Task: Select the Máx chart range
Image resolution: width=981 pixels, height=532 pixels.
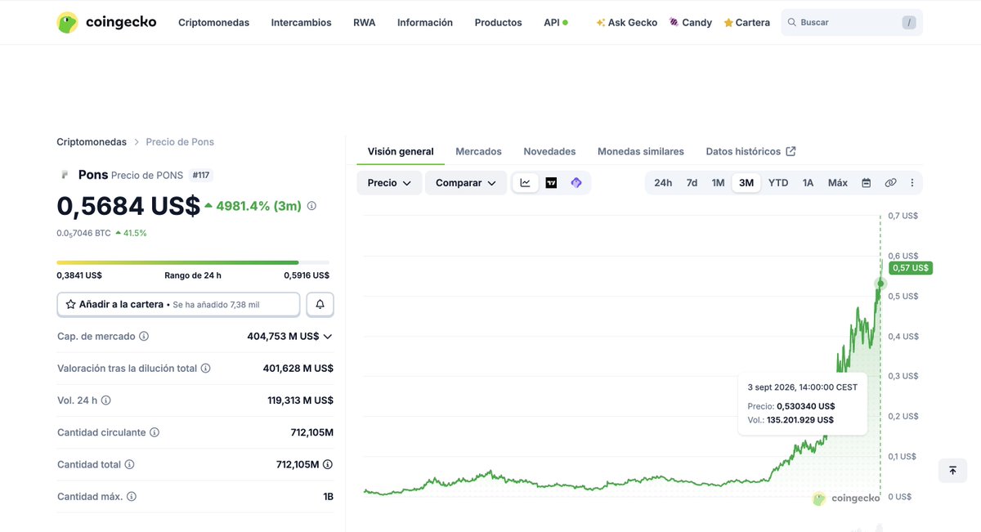Action: pos(838,183)
